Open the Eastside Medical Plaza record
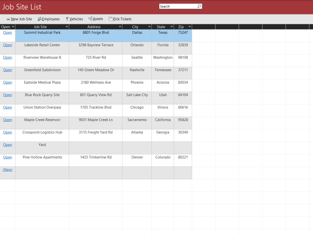313x235 pixels. (8, 82)
